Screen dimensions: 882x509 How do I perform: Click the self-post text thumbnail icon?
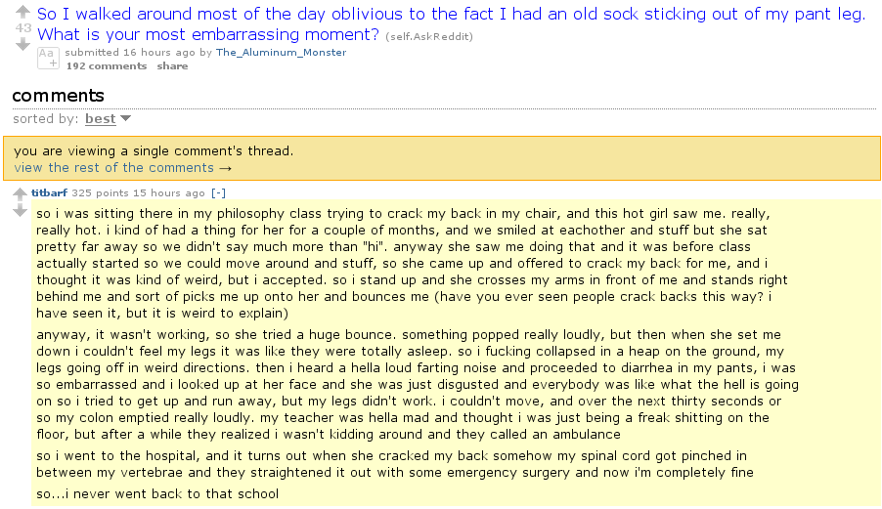[48, 59]
